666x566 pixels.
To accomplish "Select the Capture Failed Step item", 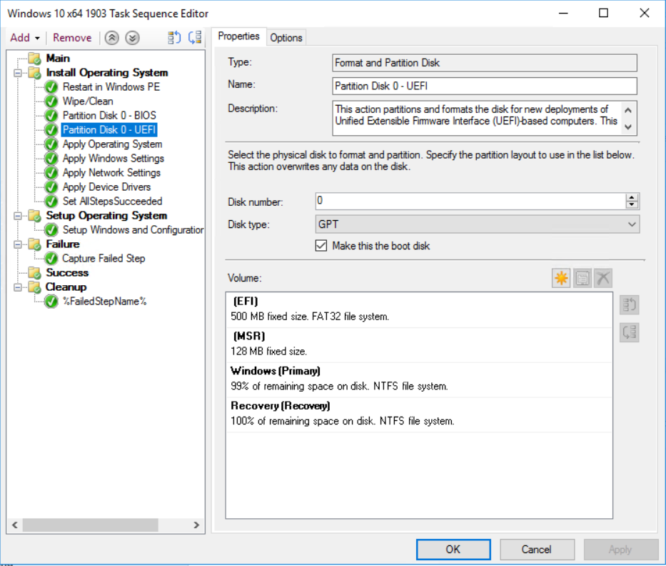I will click(104, 259).
